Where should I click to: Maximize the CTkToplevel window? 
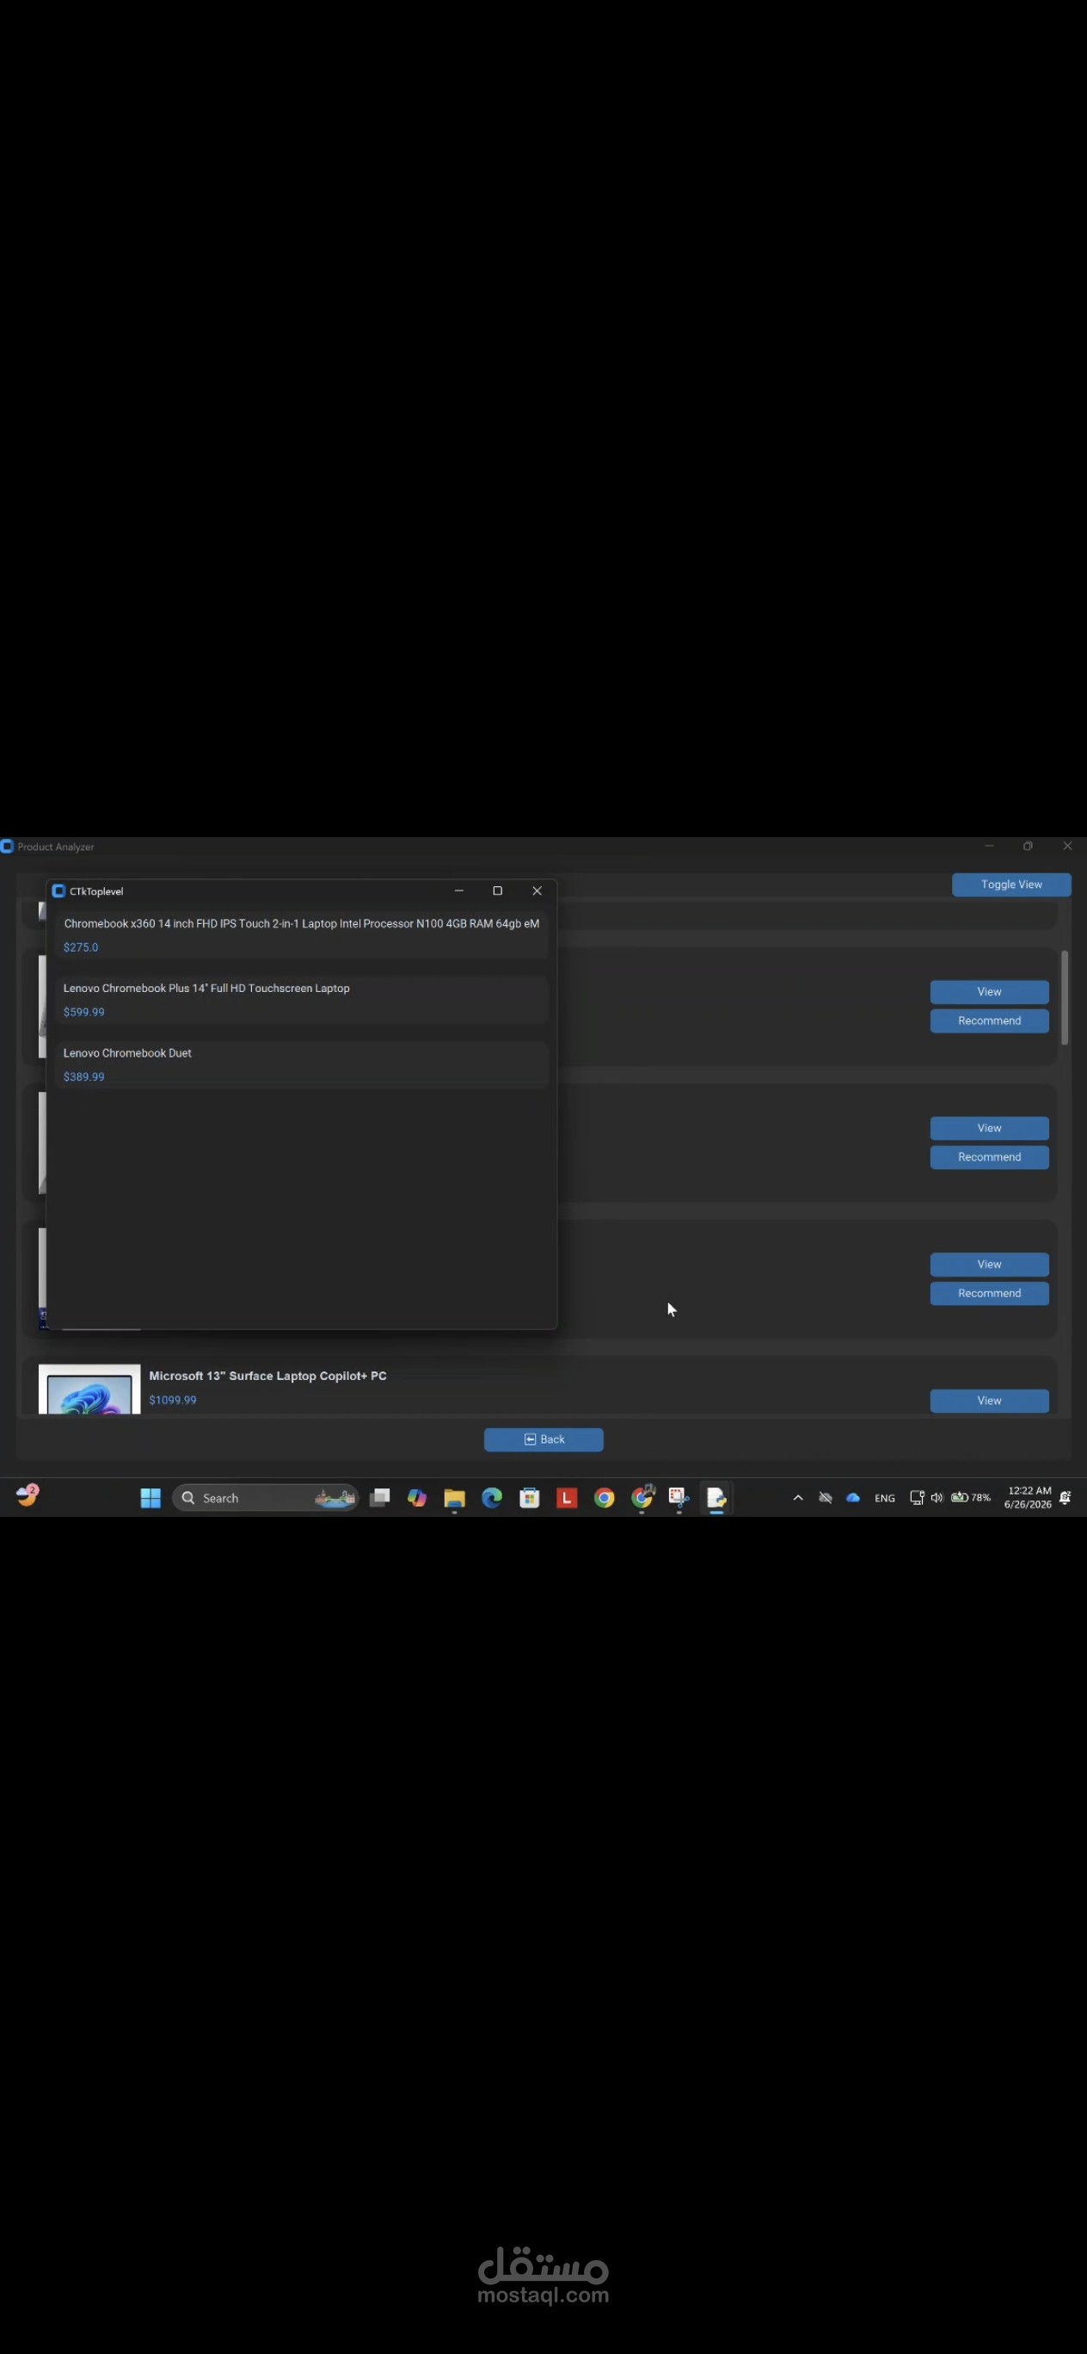pyautogui.click(x=498, y=891)
